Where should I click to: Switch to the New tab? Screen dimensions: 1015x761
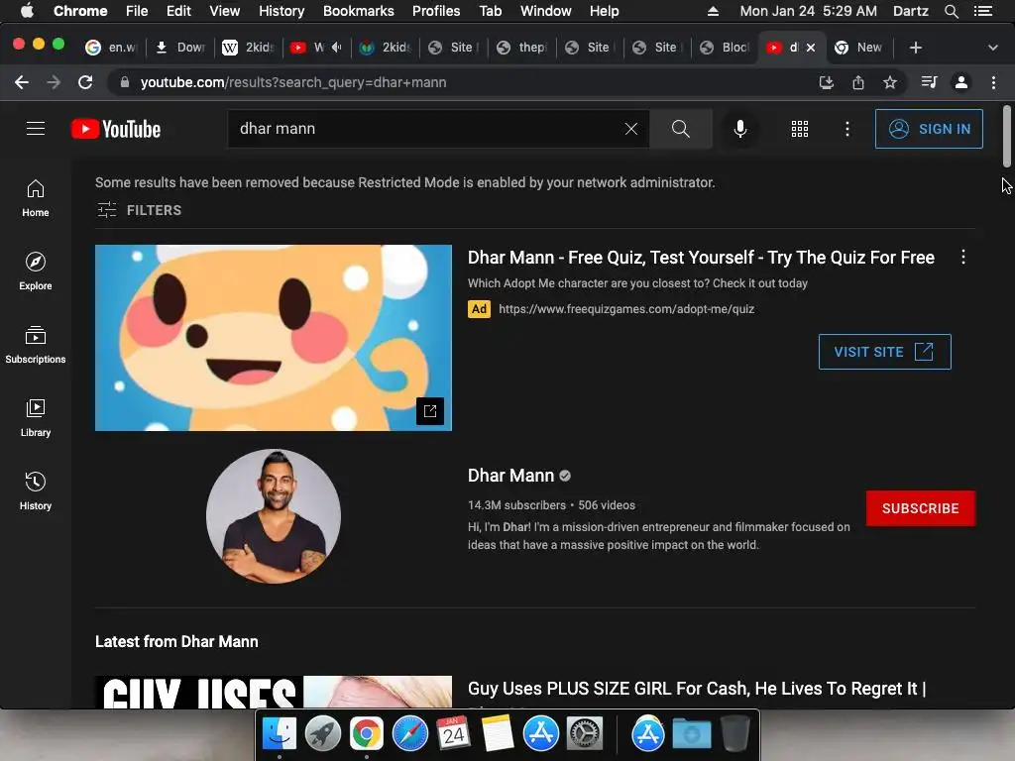click(x=859, y=48)
